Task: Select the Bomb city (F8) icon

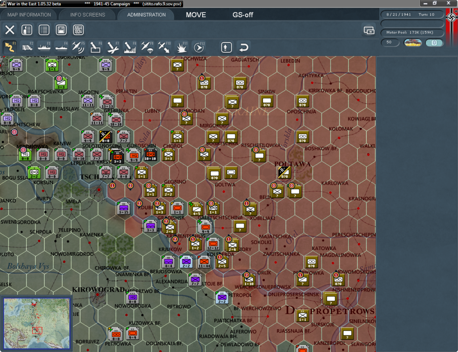Action: (130, 47)
